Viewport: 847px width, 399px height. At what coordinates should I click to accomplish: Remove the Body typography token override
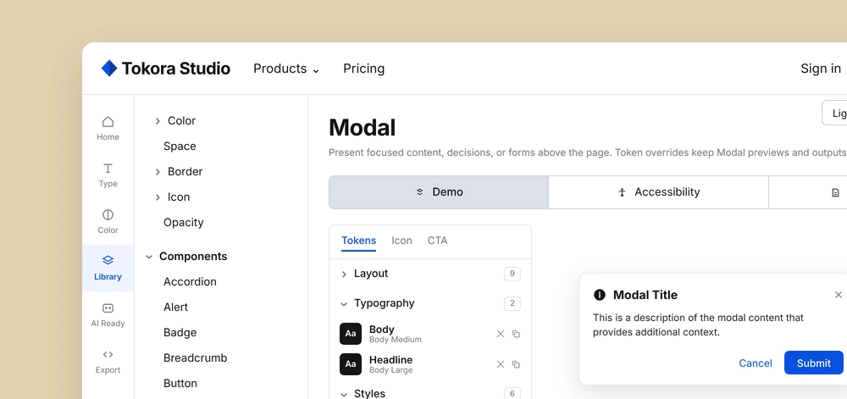(x=501, y=334)
